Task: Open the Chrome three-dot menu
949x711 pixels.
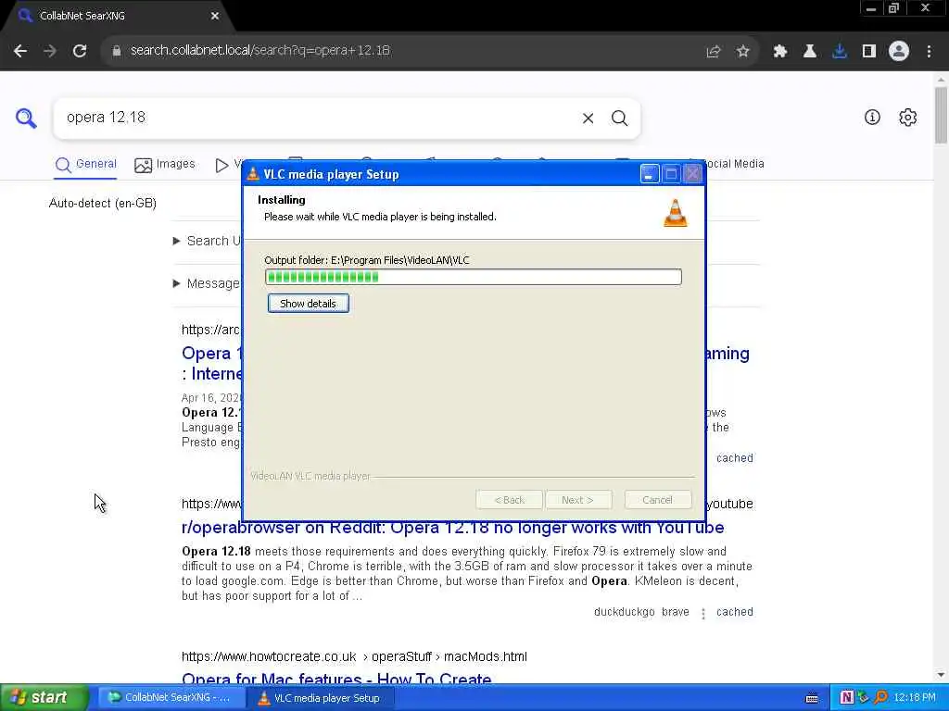Action: point(929,52)
